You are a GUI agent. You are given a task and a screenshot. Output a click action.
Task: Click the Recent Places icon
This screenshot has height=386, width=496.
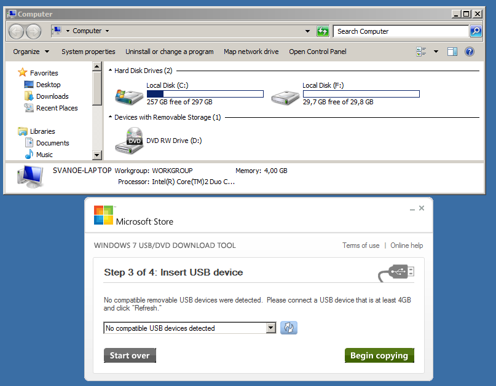pyautogui.click(x=29, y=108)
